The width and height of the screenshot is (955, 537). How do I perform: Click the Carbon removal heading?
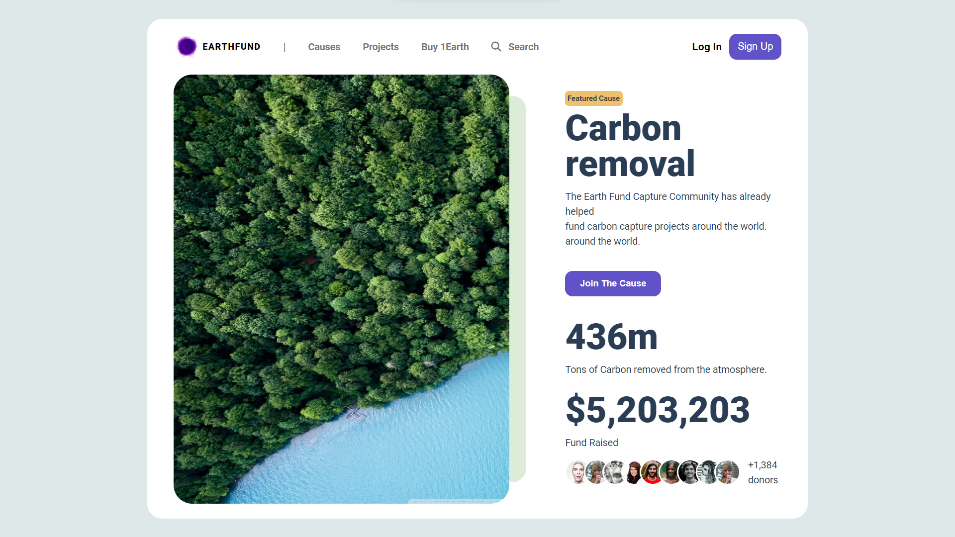click(630, 146)
